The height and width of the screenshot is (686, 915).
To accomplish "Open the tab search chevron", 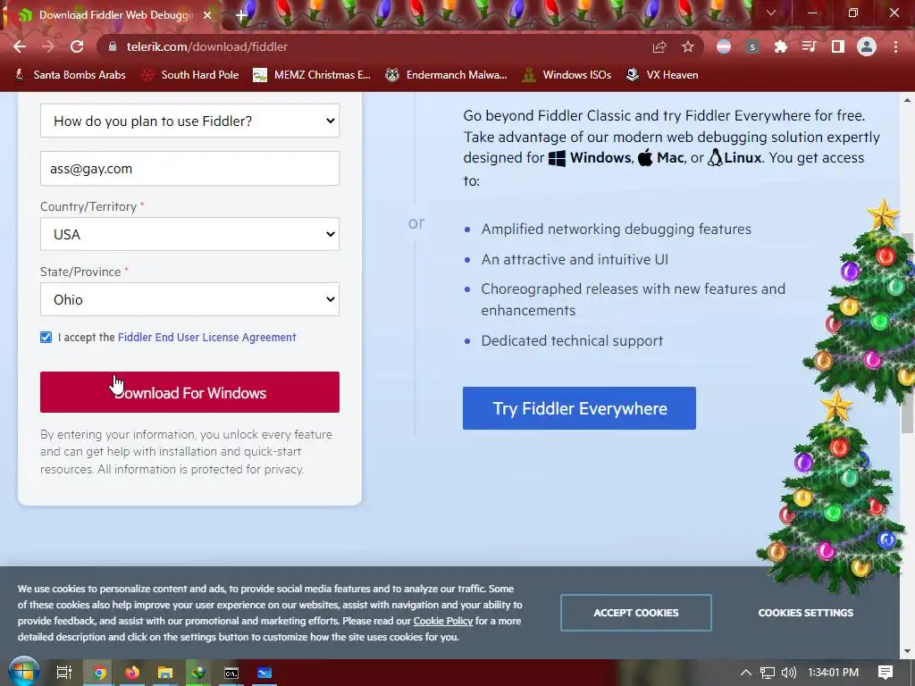I will [771, 13].
